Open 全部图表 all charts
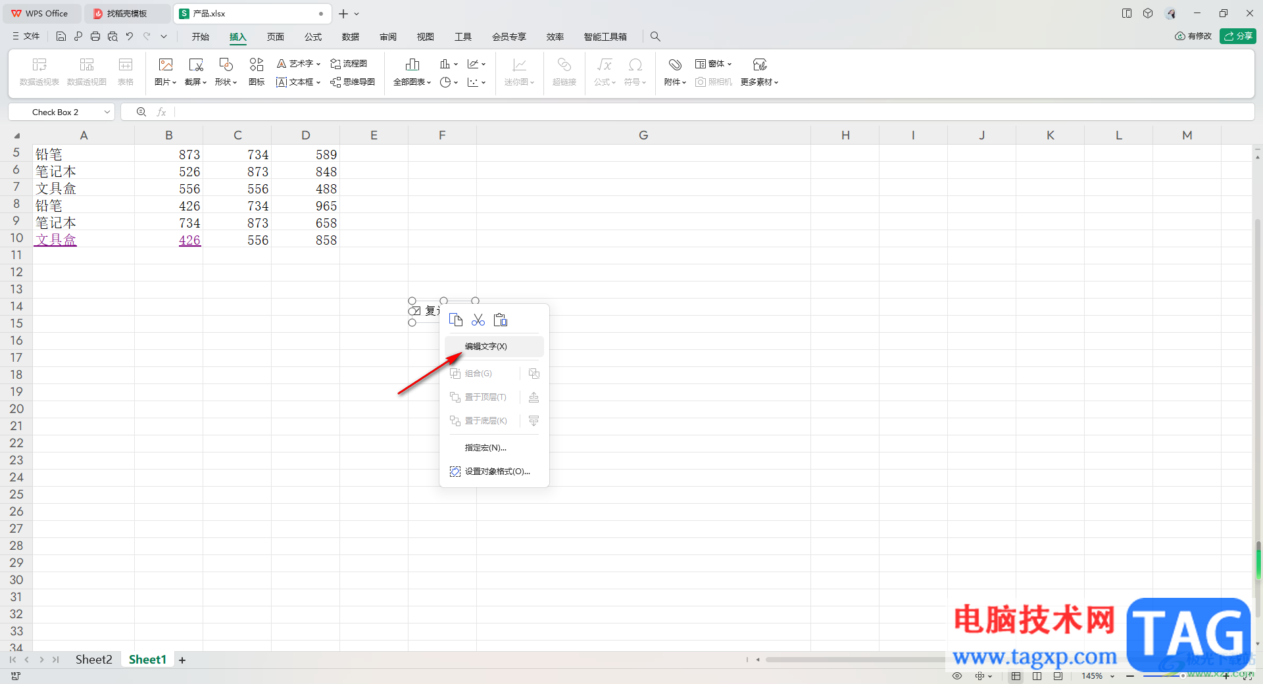This screenshot has height=684, width=1263. (x=412, y=72)
